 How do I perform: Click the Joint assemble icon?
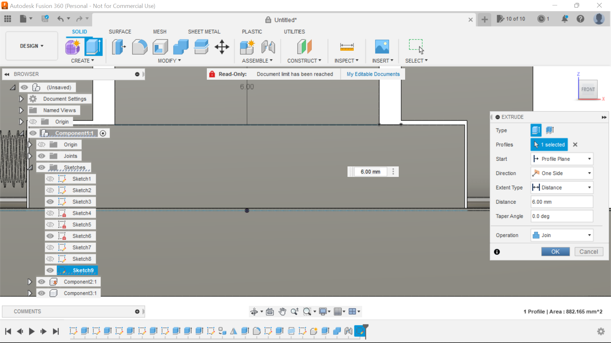pos(268,47)
